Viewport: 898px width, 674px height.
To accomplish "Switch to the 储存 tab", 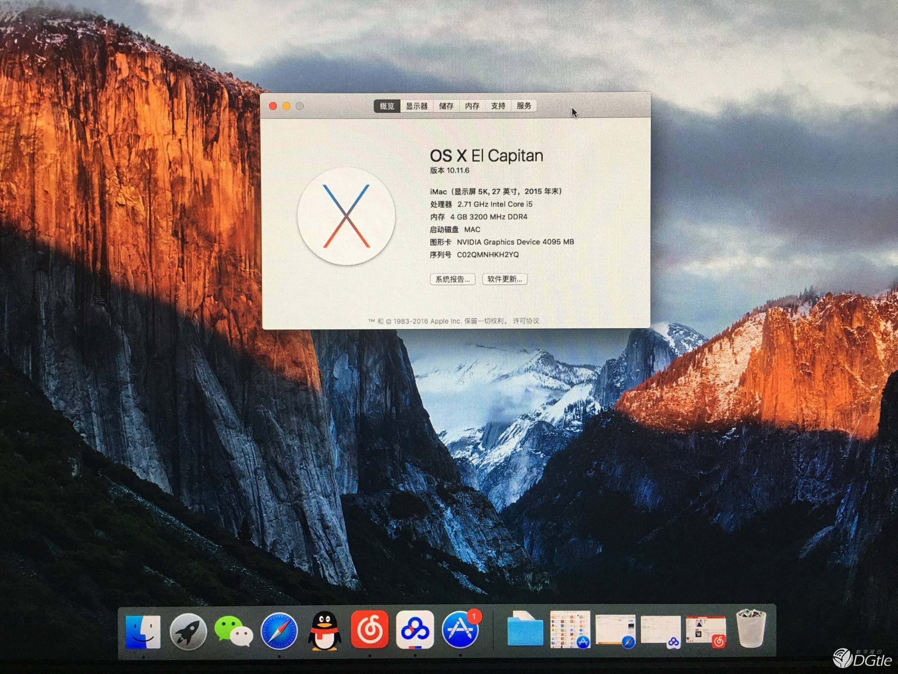I will pos(446,106).
